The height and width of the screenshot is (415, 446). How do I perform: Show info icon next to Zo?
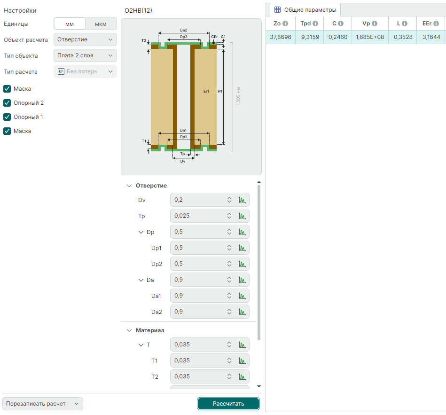(285, 23)
